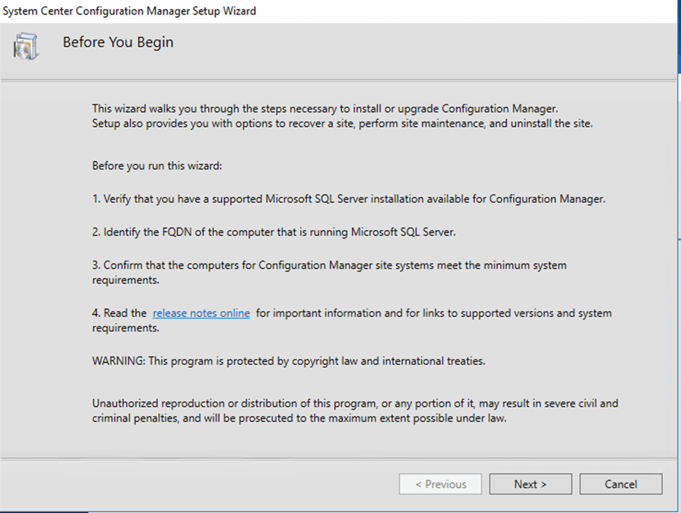Click the 'Setup also provides you' sentence
Screen dimensions: 681x513
pos(342,124)
